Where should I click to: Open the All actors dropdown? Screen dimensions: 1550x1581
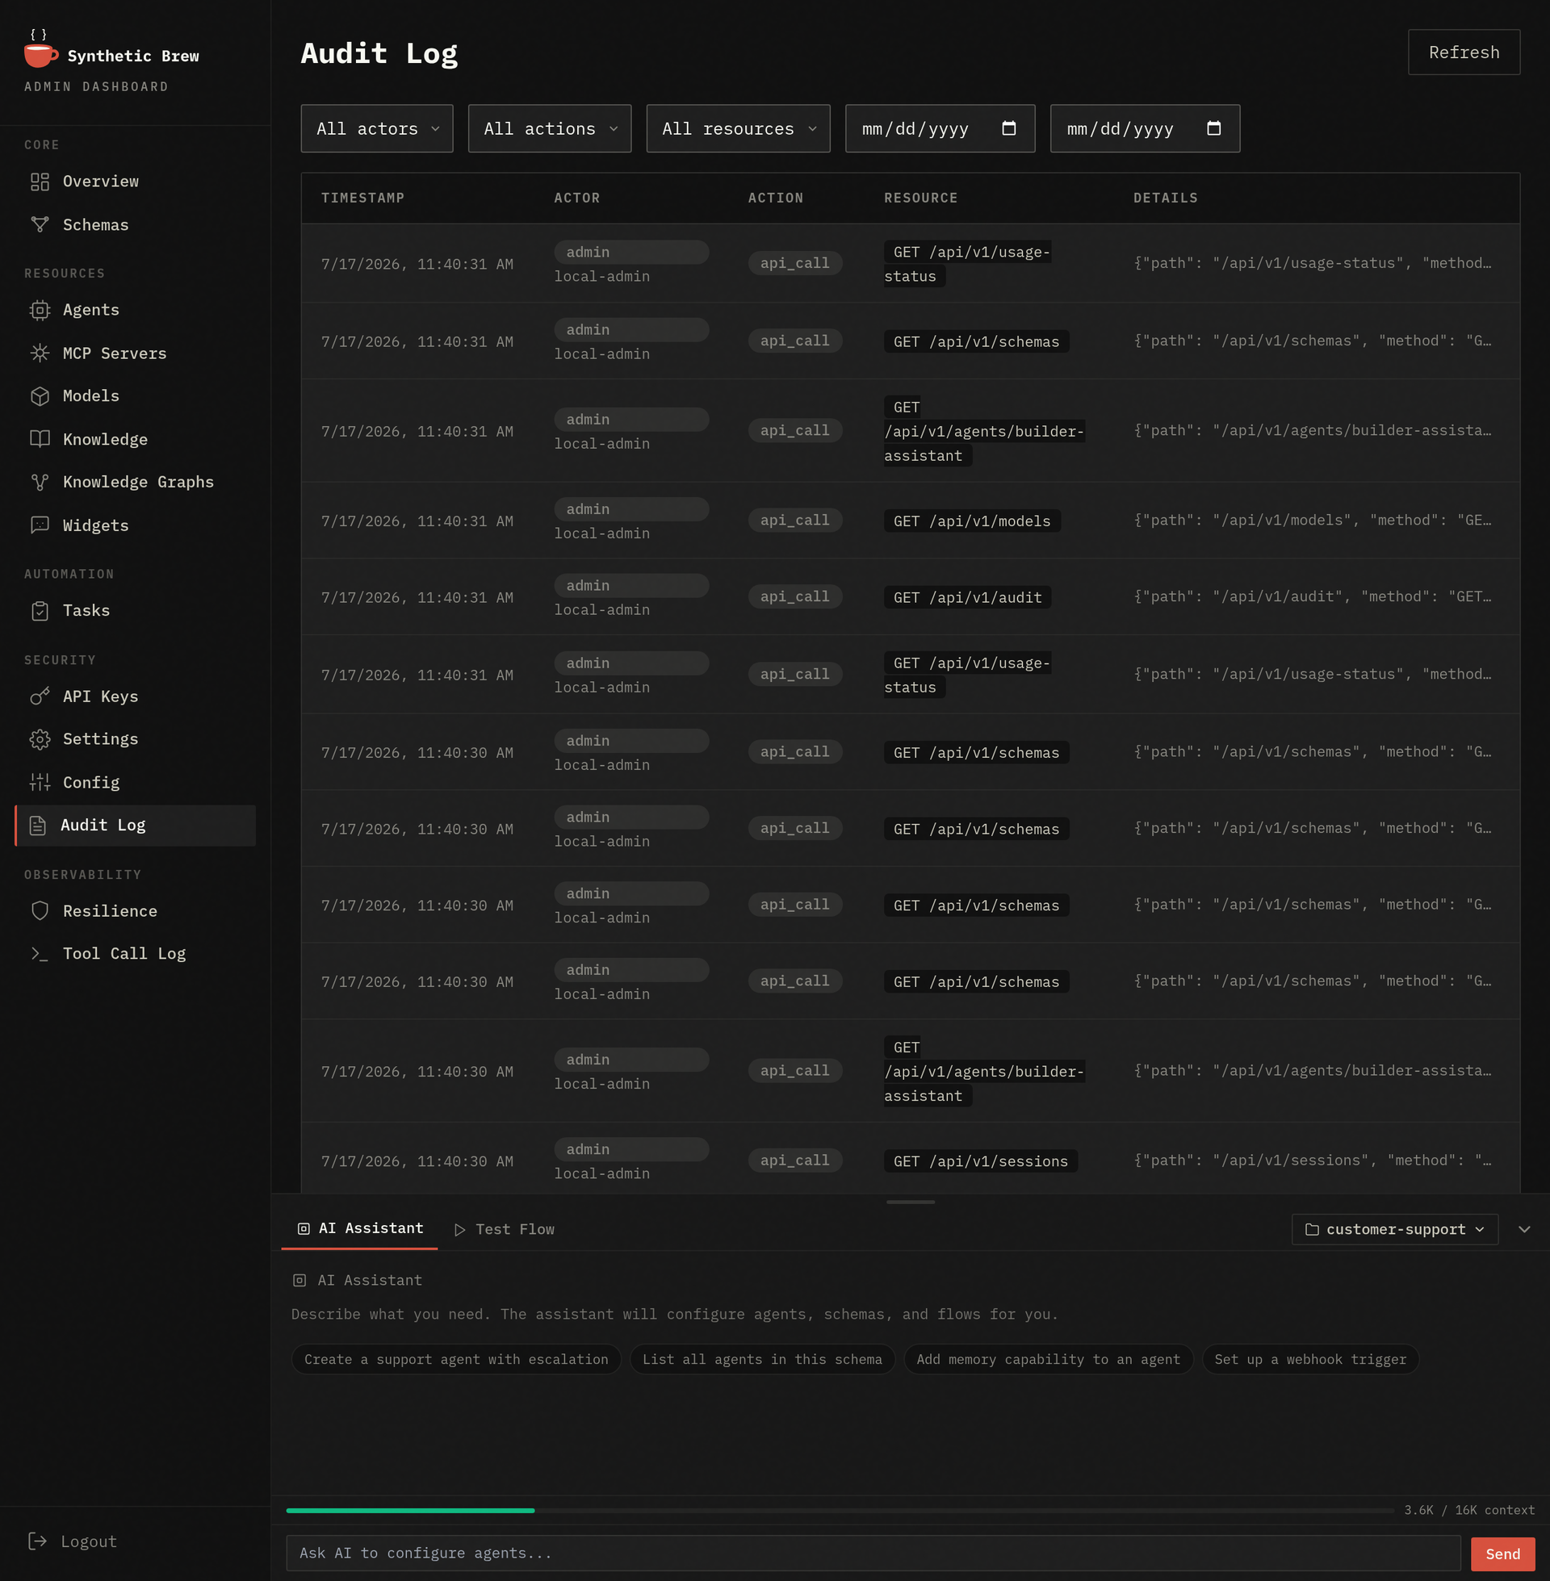[x=377, y=128]
